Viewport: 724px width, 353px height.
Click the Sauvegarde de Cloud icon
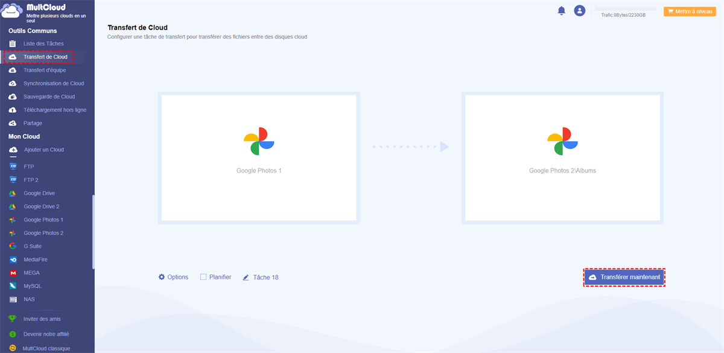[13, 97]
